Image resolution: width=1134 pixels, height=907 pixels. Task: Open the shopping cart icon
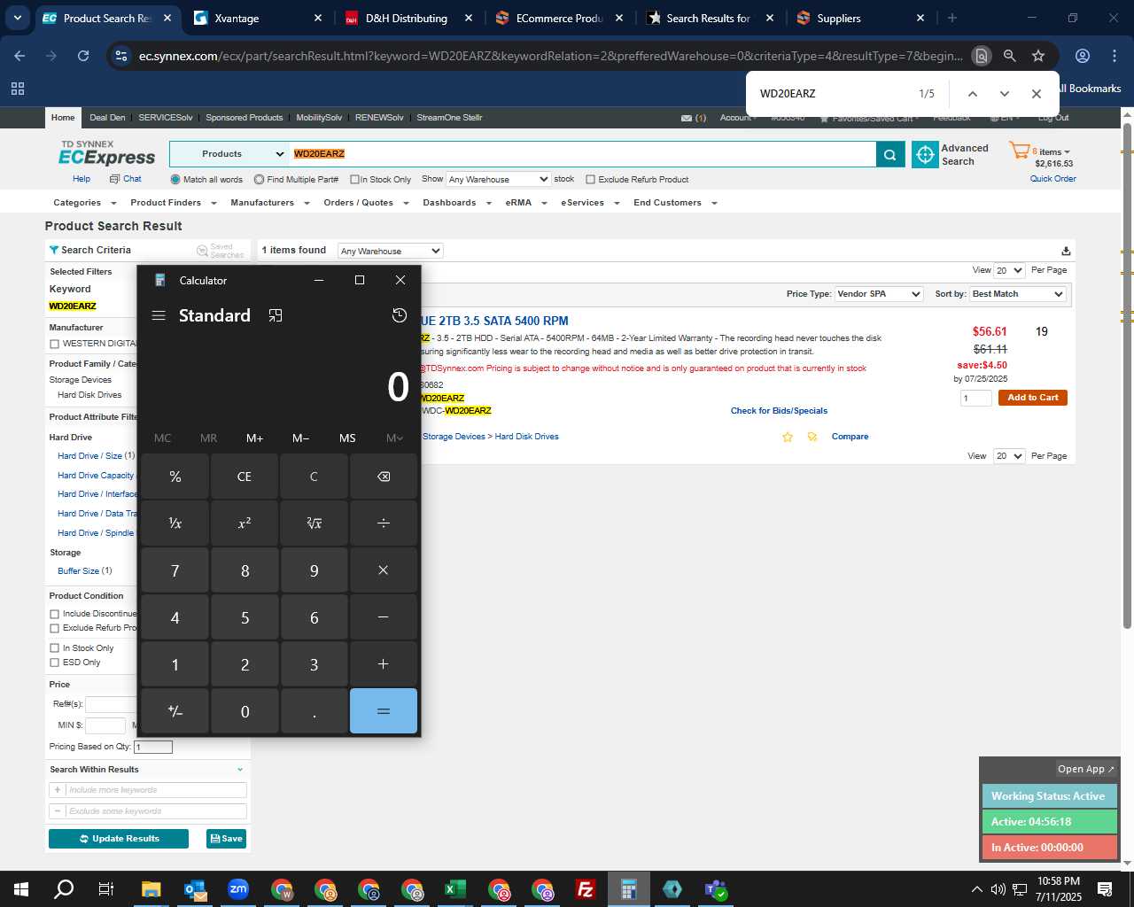click(1020, 151)
